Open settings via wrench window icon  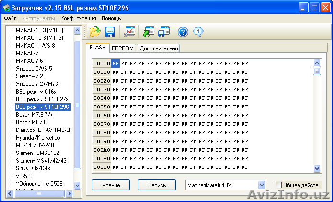click(x=129, y=32)
